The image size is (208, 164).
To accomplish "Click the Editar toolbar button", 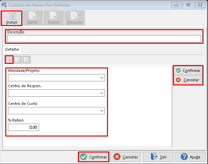I will (x=33, y=18).
